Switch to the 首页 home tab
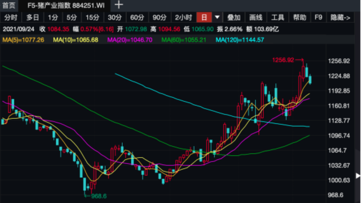 coord(9,6)
